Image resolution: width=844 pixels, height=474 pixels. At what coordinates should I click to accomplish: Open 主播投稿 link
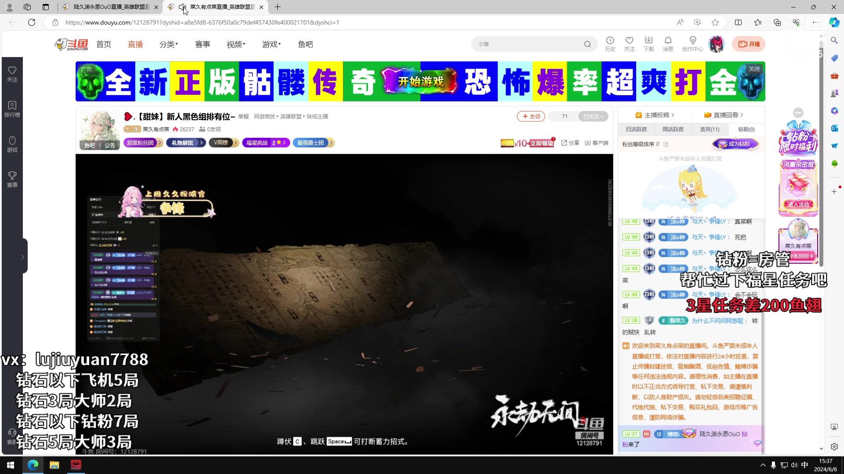655,115
